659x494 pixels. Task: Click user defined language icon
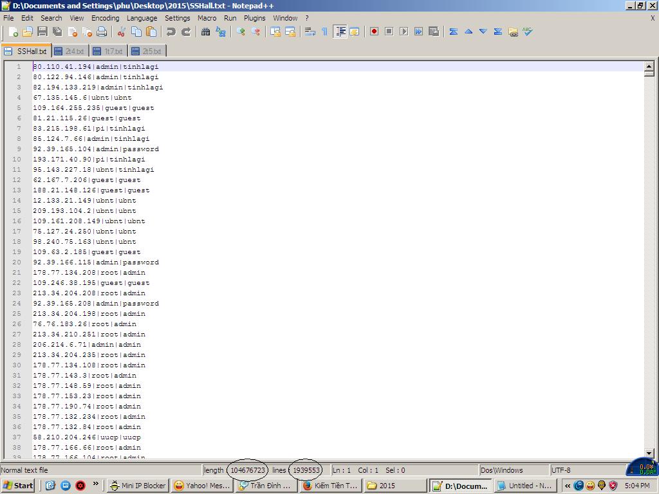[355, 32]
